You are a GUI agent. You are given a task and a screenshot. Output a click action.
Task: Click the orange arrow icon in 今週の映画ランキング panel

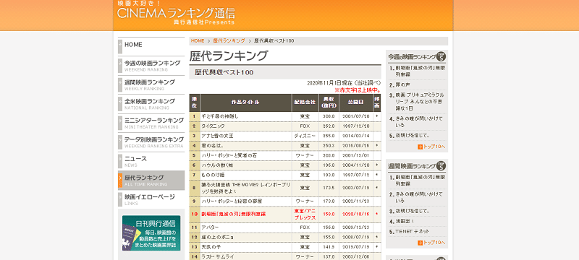[420, 147]
